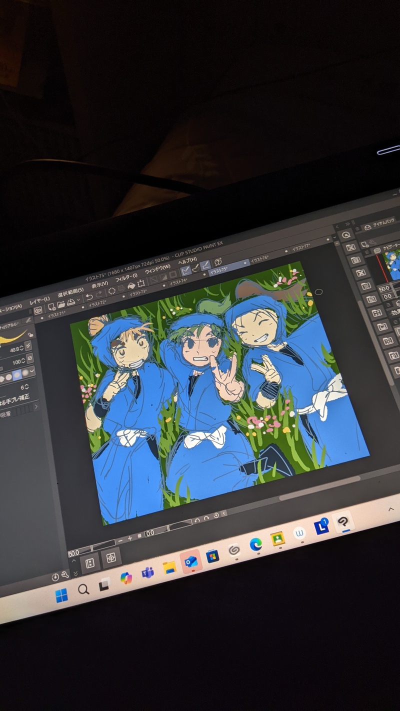
Task: Click the wrench icon at bottom-left
Action: click(64, 575)
